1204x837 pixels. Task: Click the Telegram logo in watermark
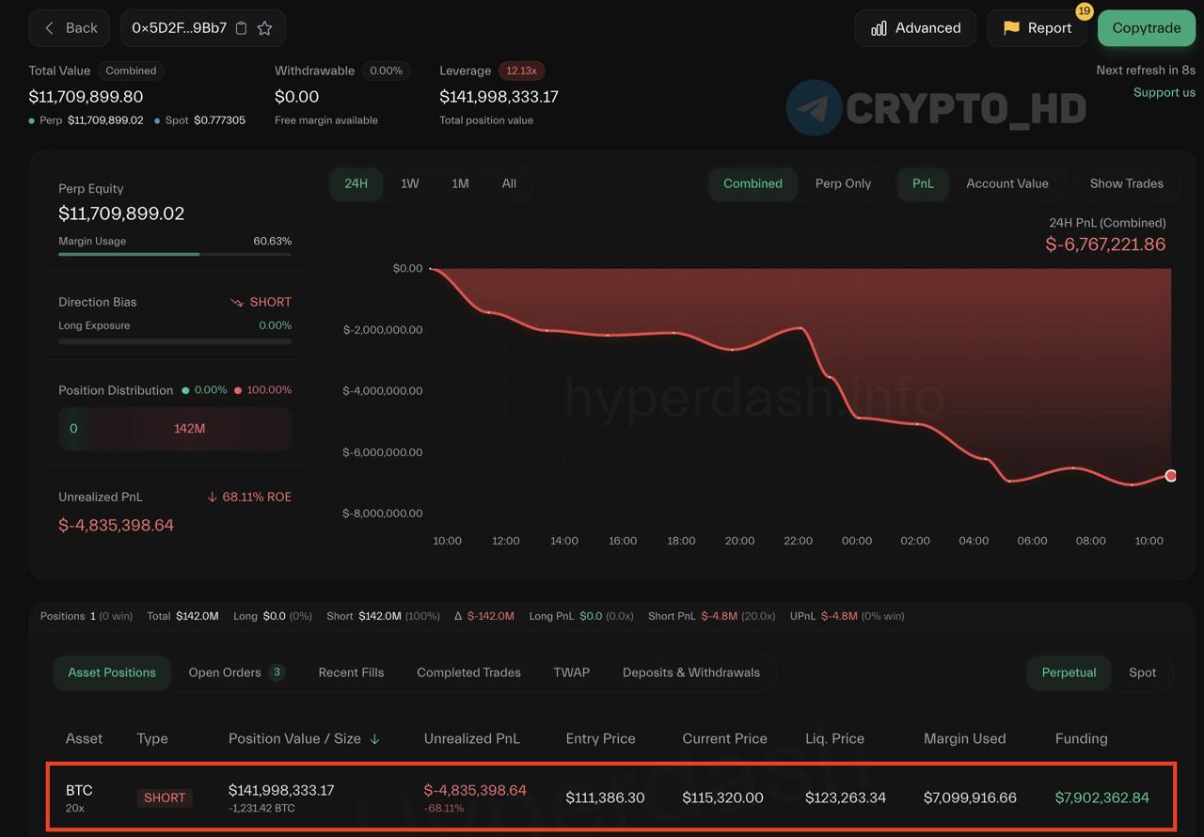tap(814, 108)
